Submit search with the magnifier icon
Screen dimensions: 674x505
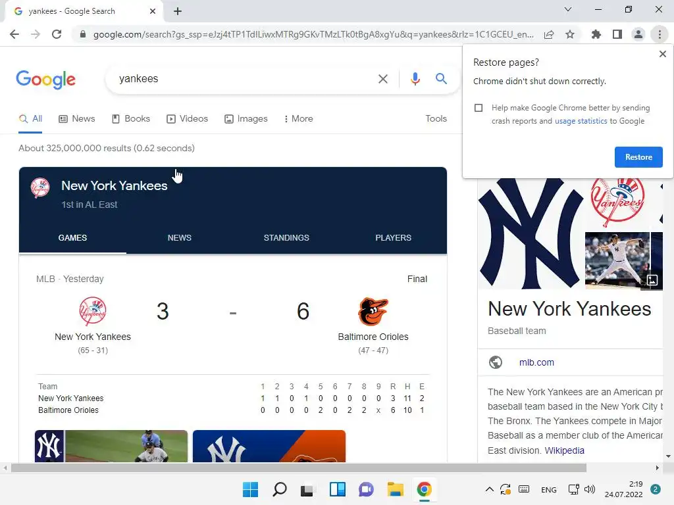pos(441,79)
